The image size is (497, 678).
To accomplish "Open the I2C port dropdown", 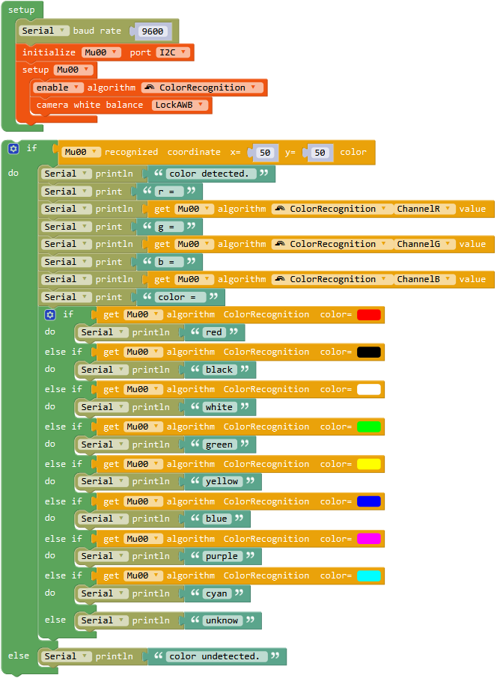I will tap(173, 52).
